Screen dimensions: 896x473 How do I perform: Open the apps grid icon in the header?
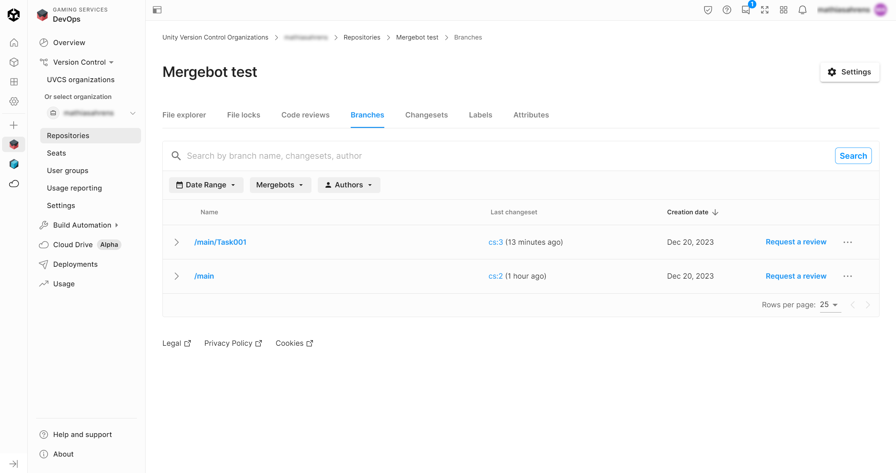tap(783, 10)
